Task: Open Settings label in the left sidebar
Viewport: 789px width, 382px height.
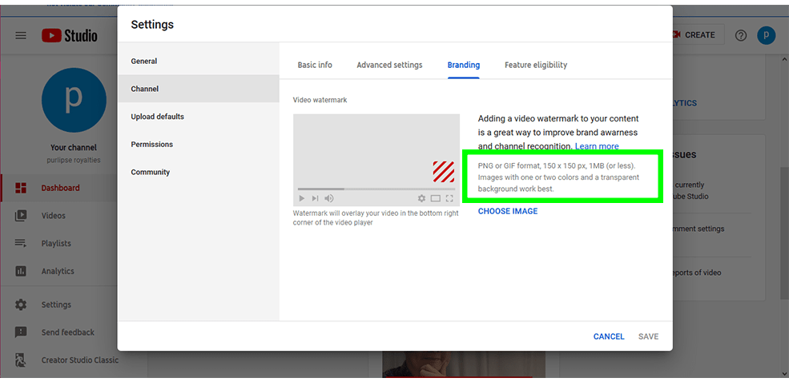Action: click(x=56, y=304)
